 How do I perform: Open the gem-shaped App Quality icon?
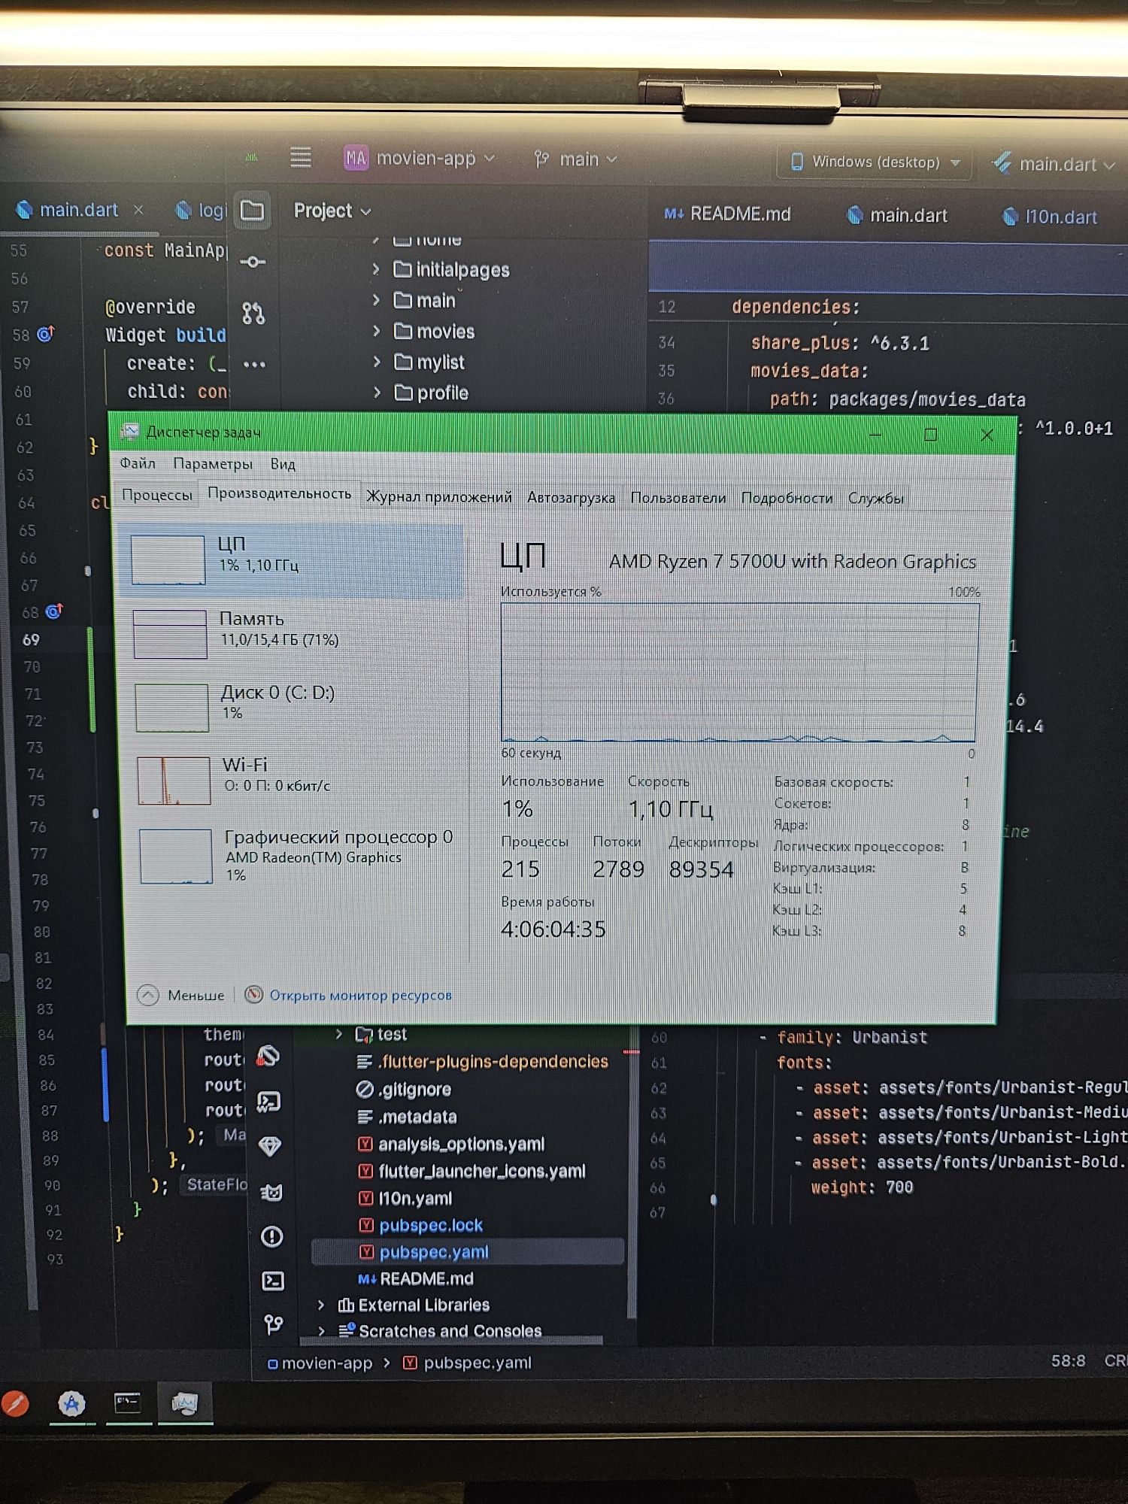pos(270,1146)
